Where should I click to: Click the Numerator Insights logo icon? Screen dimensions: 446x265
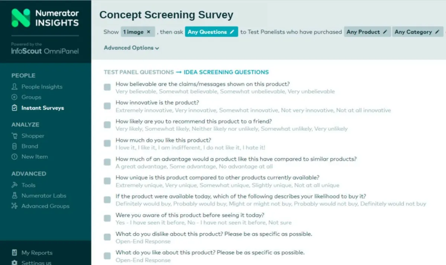21,18
